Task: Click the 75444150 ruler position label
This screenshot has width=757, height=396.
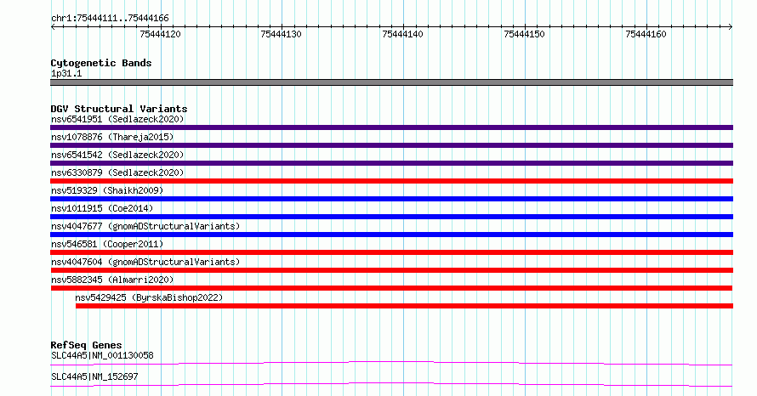Action: coord(524,34)
